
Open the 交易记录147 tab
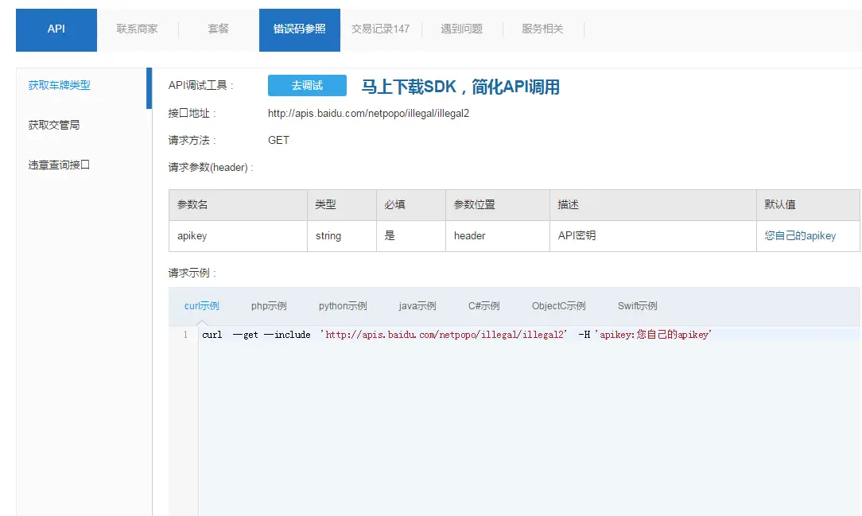380,29
